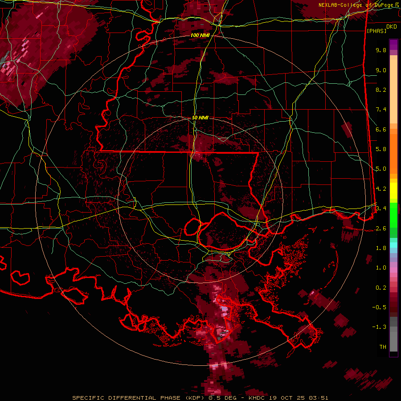Click the 0.2 color scale value
401x401 pixels.
pos(381,288)
